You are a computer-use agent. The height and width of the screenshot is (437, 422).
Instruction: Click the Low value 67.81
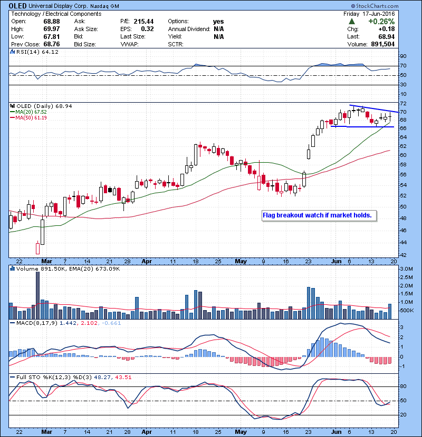[x=52, y=37]
